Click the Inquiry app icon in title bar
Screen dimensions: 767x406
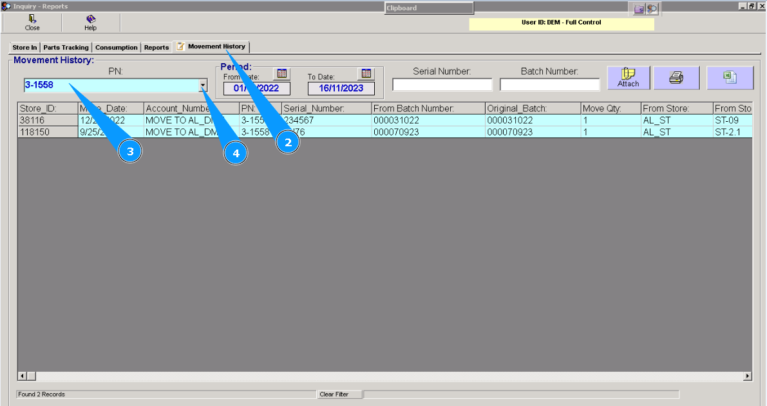pyautogui.click(x=6, y=6)
